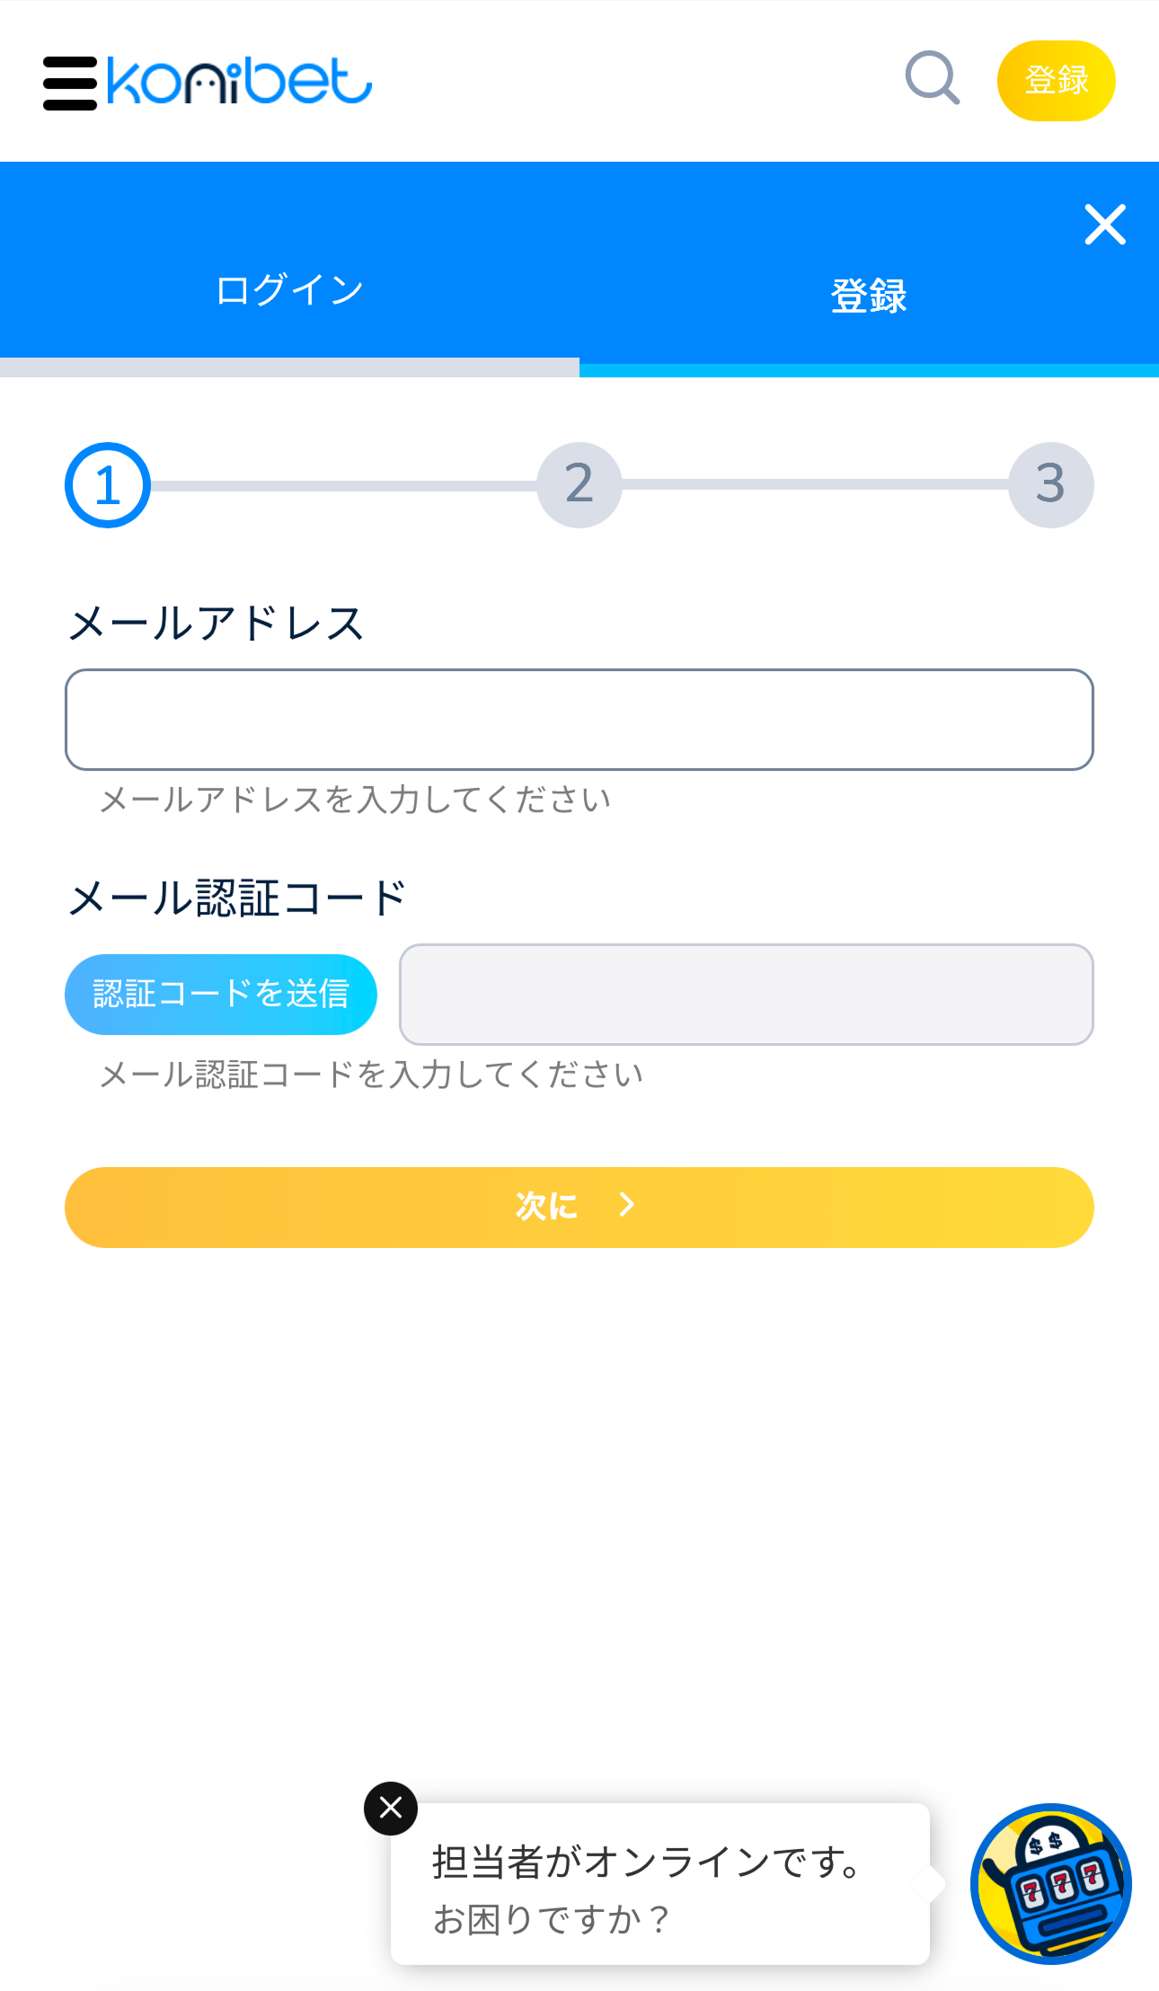Switch to the ログイン tab

(289, 291)
